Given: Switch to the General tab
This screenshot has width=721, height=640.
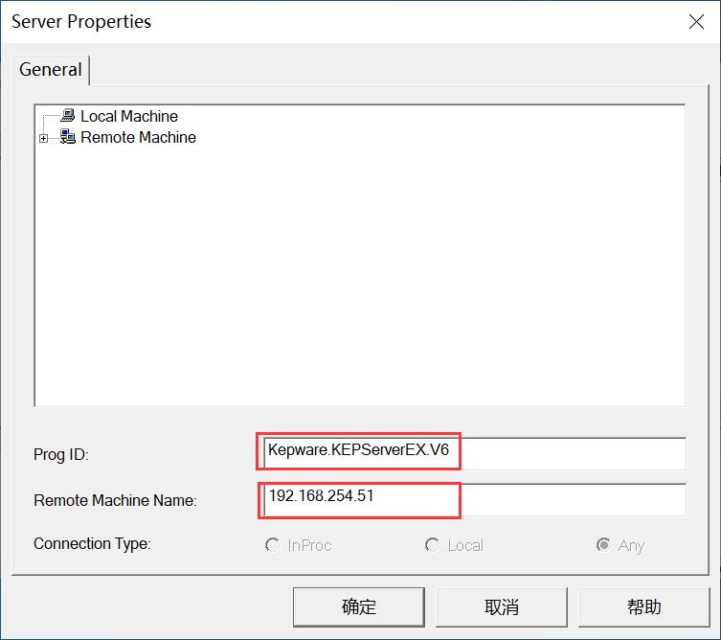Looking at the screenshot, I should pos(51,70).
